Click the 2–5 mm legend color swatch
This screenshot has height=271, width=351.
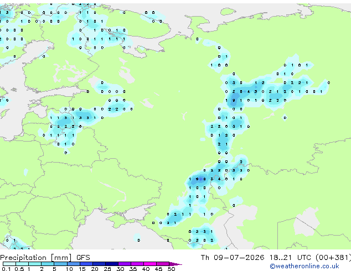pos(48,264)
